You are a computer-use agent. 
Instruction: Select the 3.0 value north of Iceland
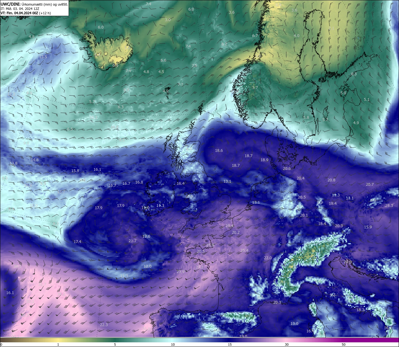point(168,20)
